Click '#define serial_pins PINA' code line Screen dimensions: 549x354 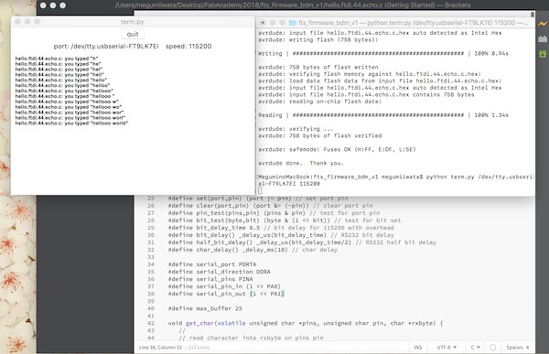[210, 279]
